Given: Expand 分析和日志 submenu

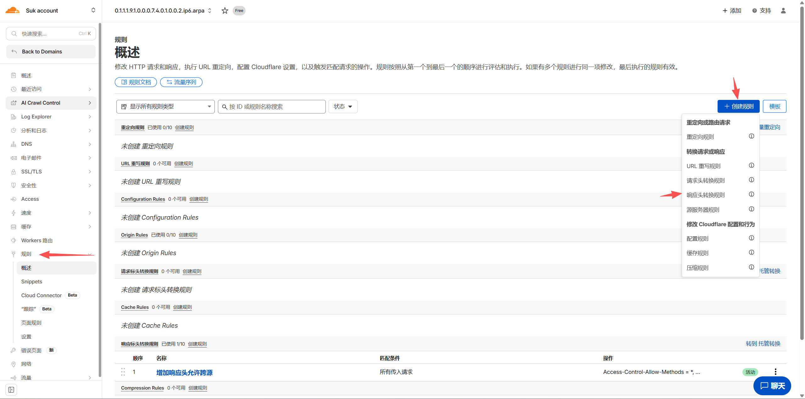Looking at the screenshot, I should [90, 131].
